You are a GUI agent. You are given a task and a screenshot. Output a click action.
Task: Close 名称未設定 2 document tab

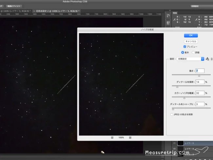(x=34, y=11)
